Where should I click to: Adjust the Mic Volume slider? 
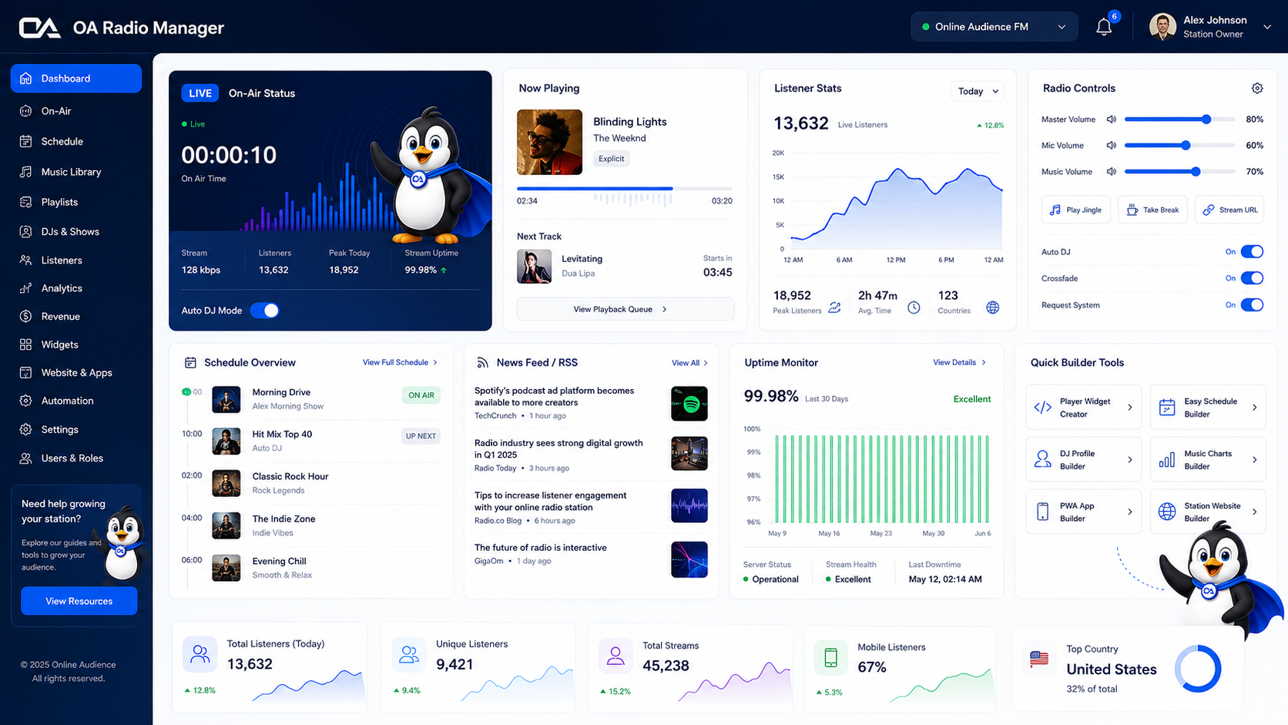(1179, 146)
